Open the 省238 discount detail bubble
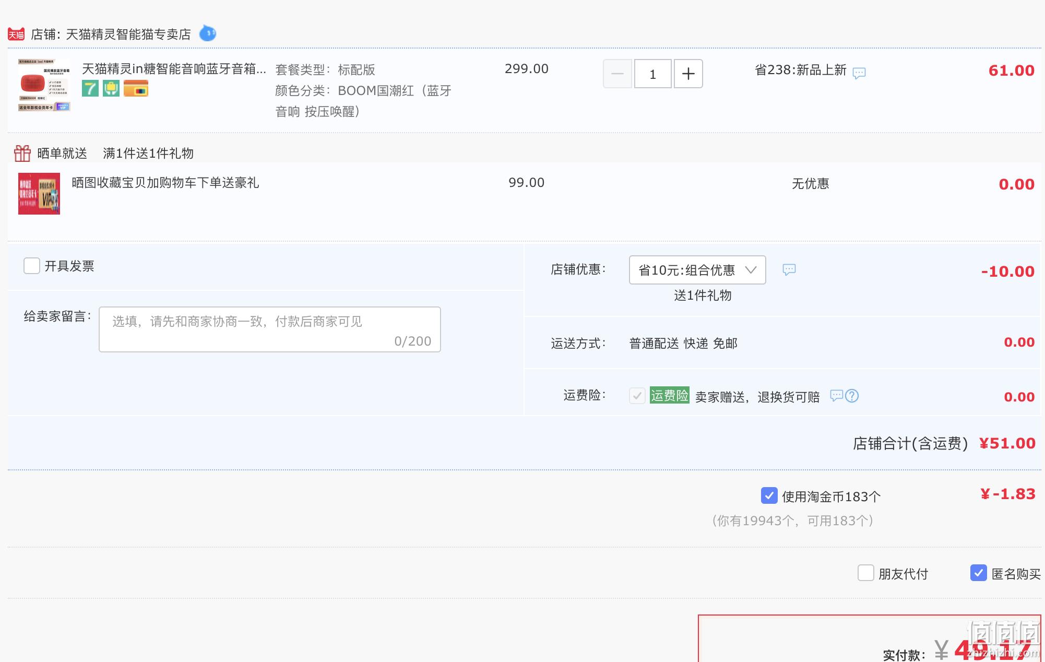 (859, 73)
